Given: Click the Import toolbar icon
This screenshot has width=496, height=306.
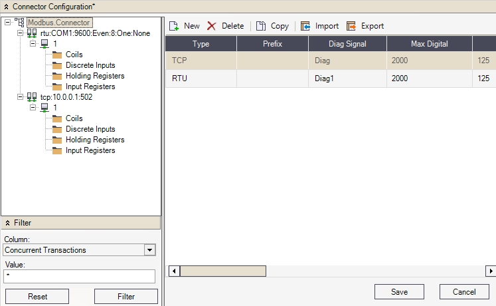Looking at the screenshot, I should pos(305,26).
